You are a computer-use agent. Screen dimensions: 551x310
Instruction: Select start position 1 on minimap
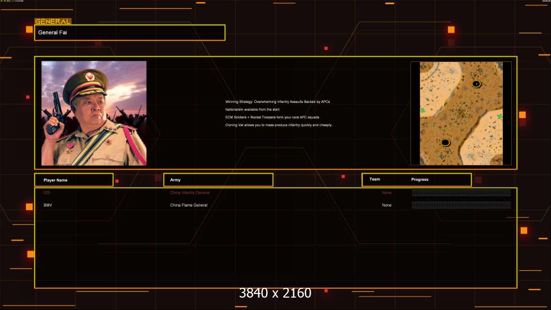[476, 84]
